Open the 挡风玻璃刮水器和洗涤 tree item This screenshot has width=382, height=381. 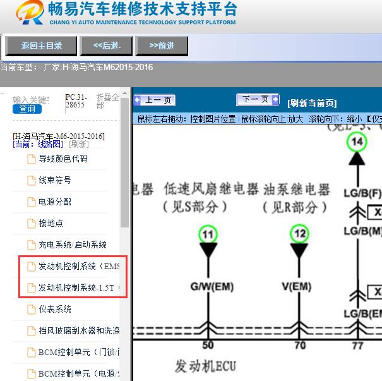coord(79,330)
